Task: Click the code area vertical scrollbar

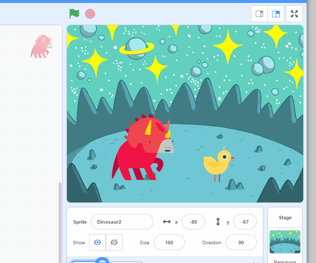Action: (x=60, y=222)
